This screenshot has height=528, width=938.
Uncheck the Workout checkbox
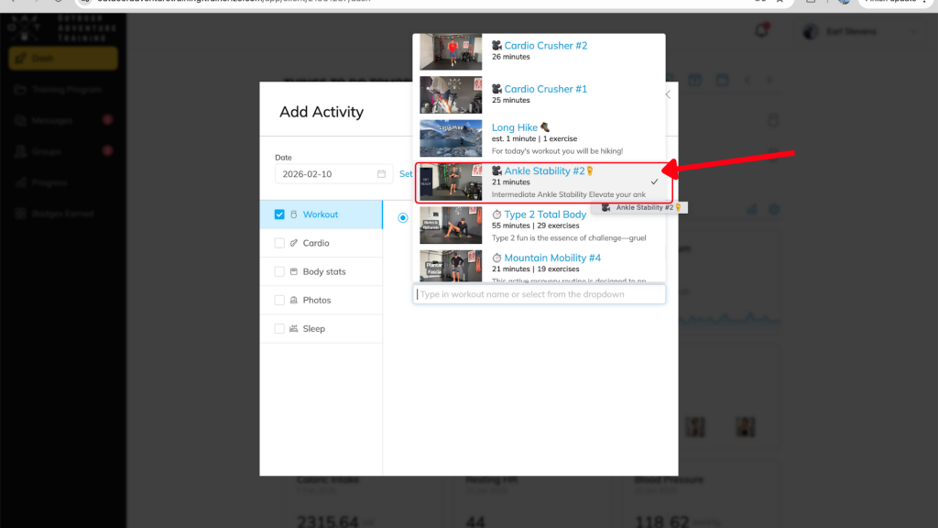pos(279,214)
